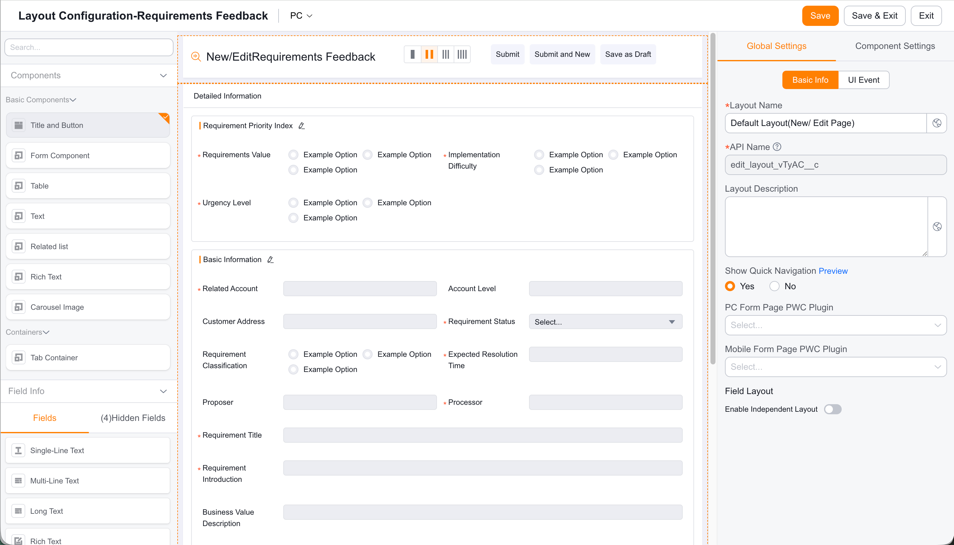This screenshot has height=545, width=954.
Task: Click the canvas vertical scrollbar
Action: click(x=713, y=198)
